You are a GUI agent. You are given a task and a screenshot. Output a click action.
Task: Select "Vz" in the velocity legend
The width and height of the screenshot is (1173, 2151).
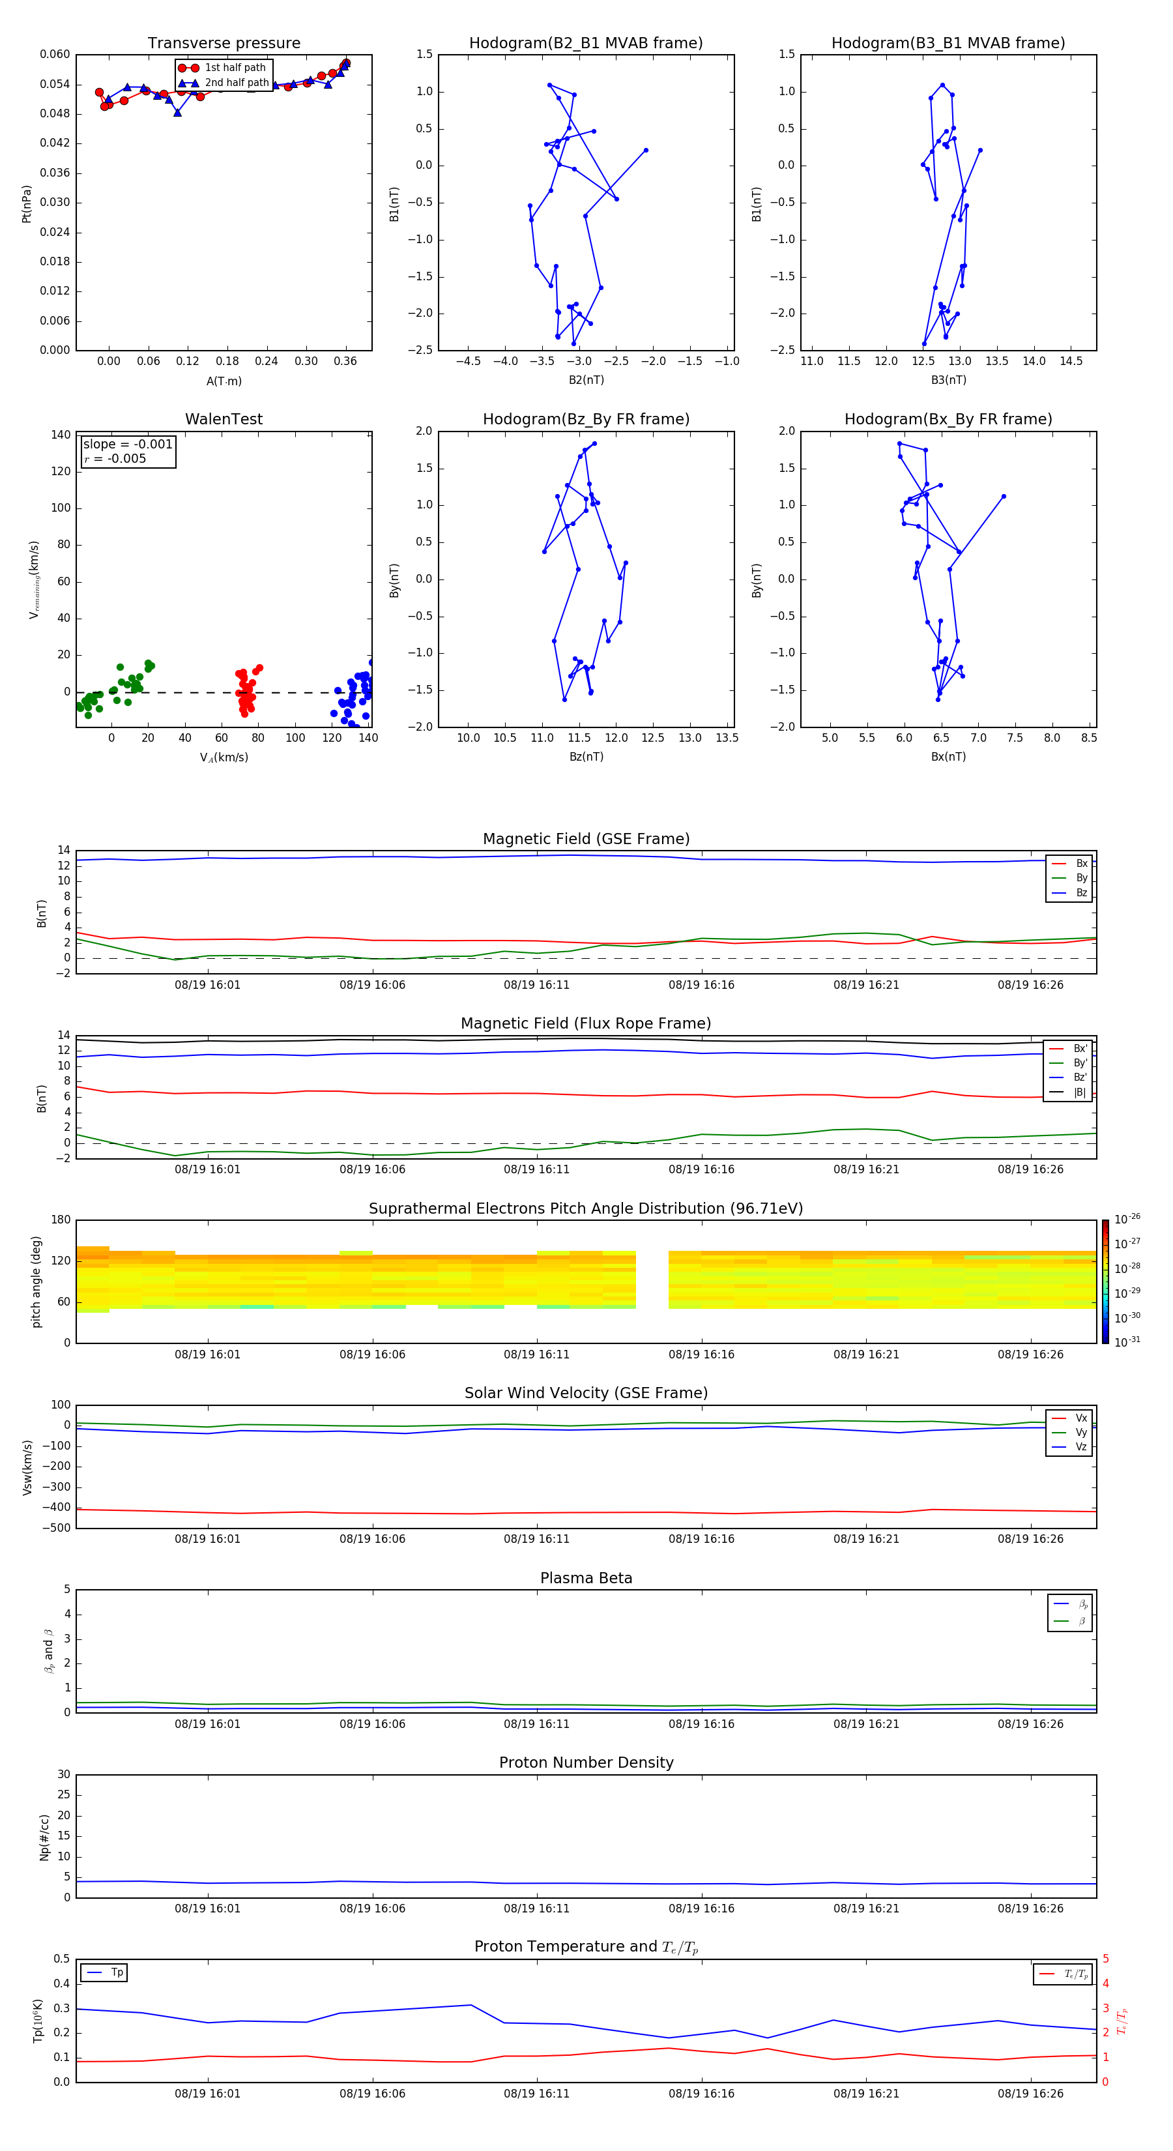click(x=1069, y=1447)
